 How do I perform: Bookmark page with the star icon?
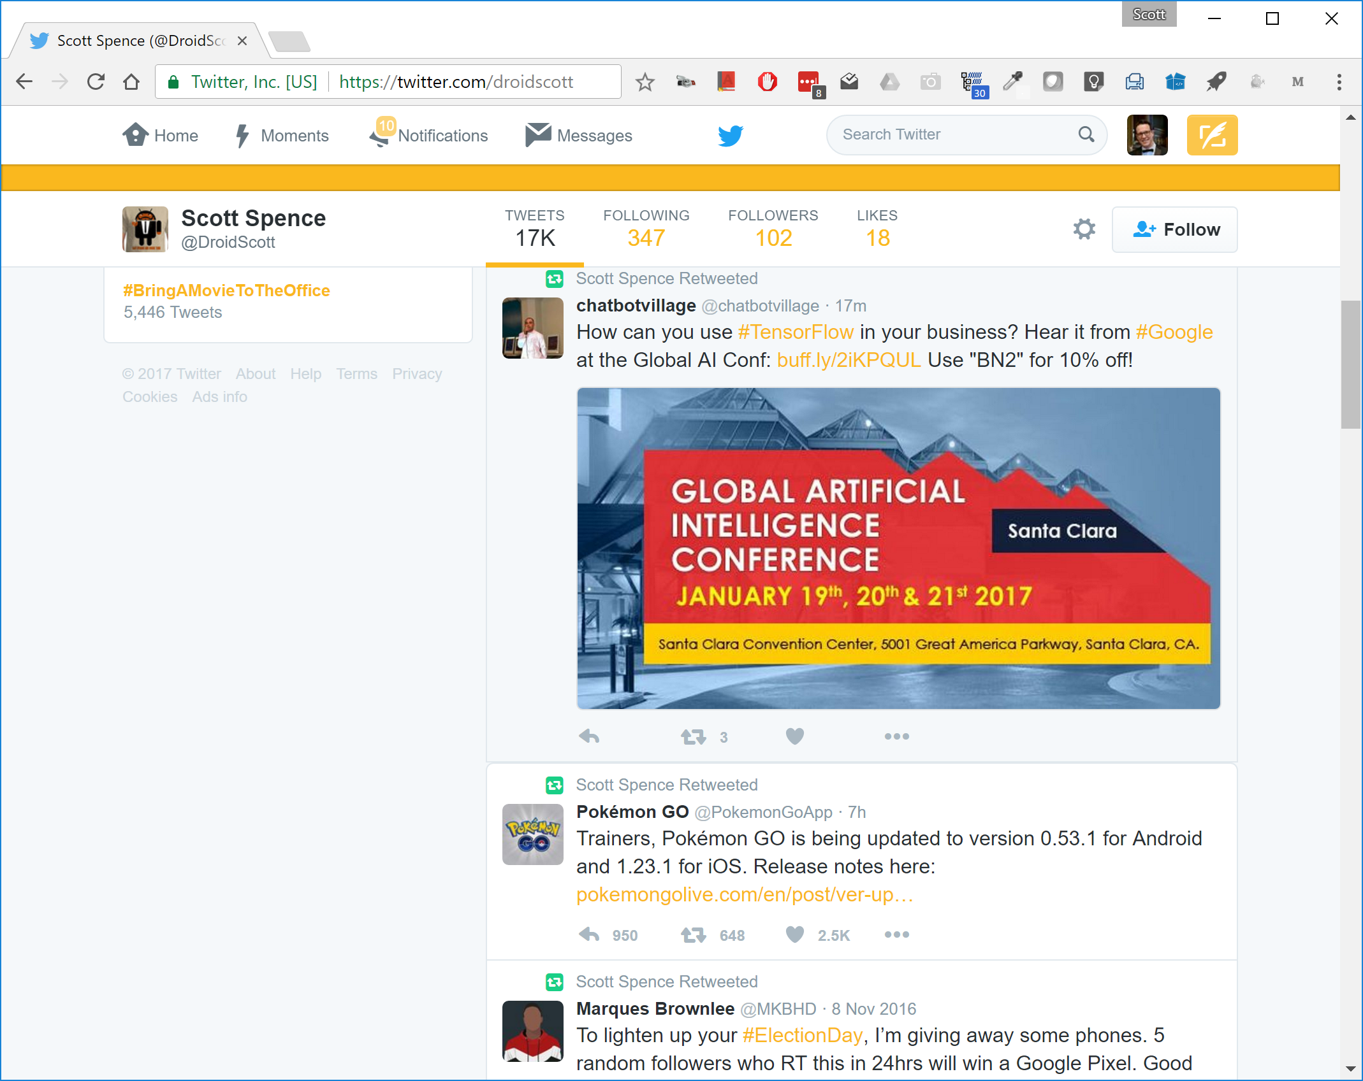coord(645,82)
